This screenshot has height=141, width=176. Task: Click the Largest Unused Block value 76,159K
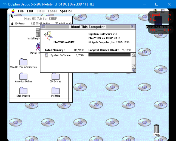(126, 50)
